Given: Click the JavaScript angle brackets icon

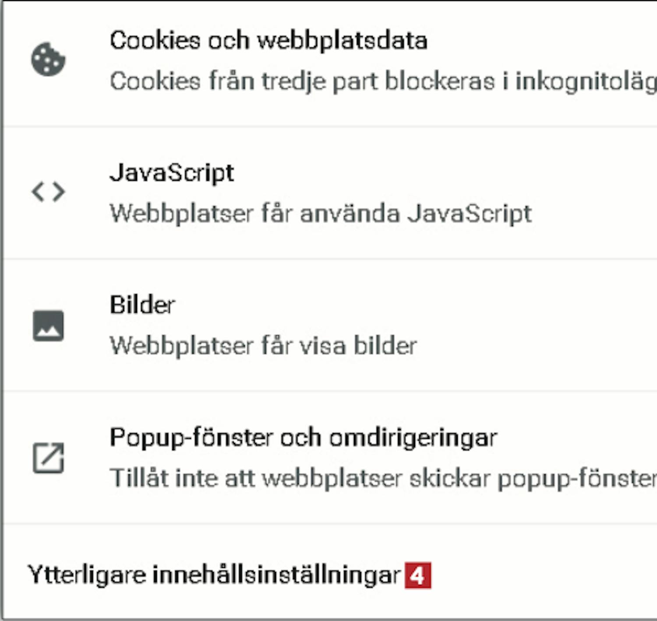Looking at the screenshot, I should tap(48, 192).
